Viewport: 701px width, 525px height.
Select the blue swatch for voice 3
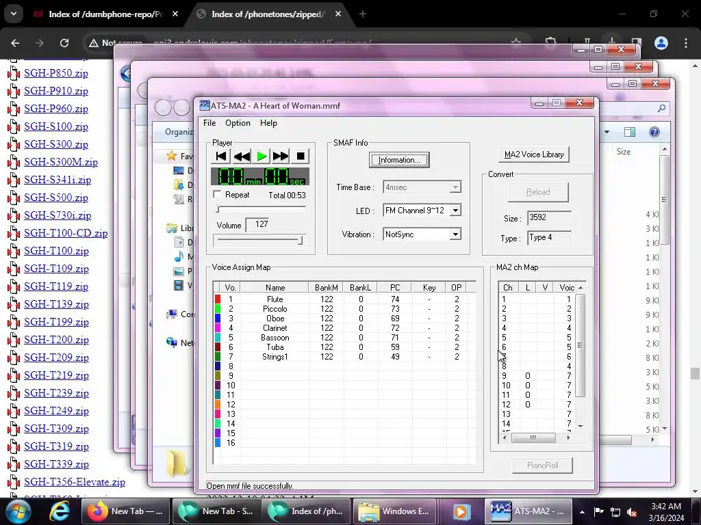pos(218,319)
